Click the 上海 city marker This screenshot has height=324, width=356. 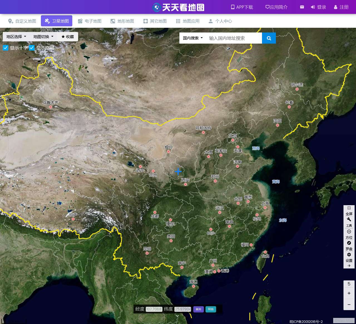pyautogui.click(x=265, y=208)
